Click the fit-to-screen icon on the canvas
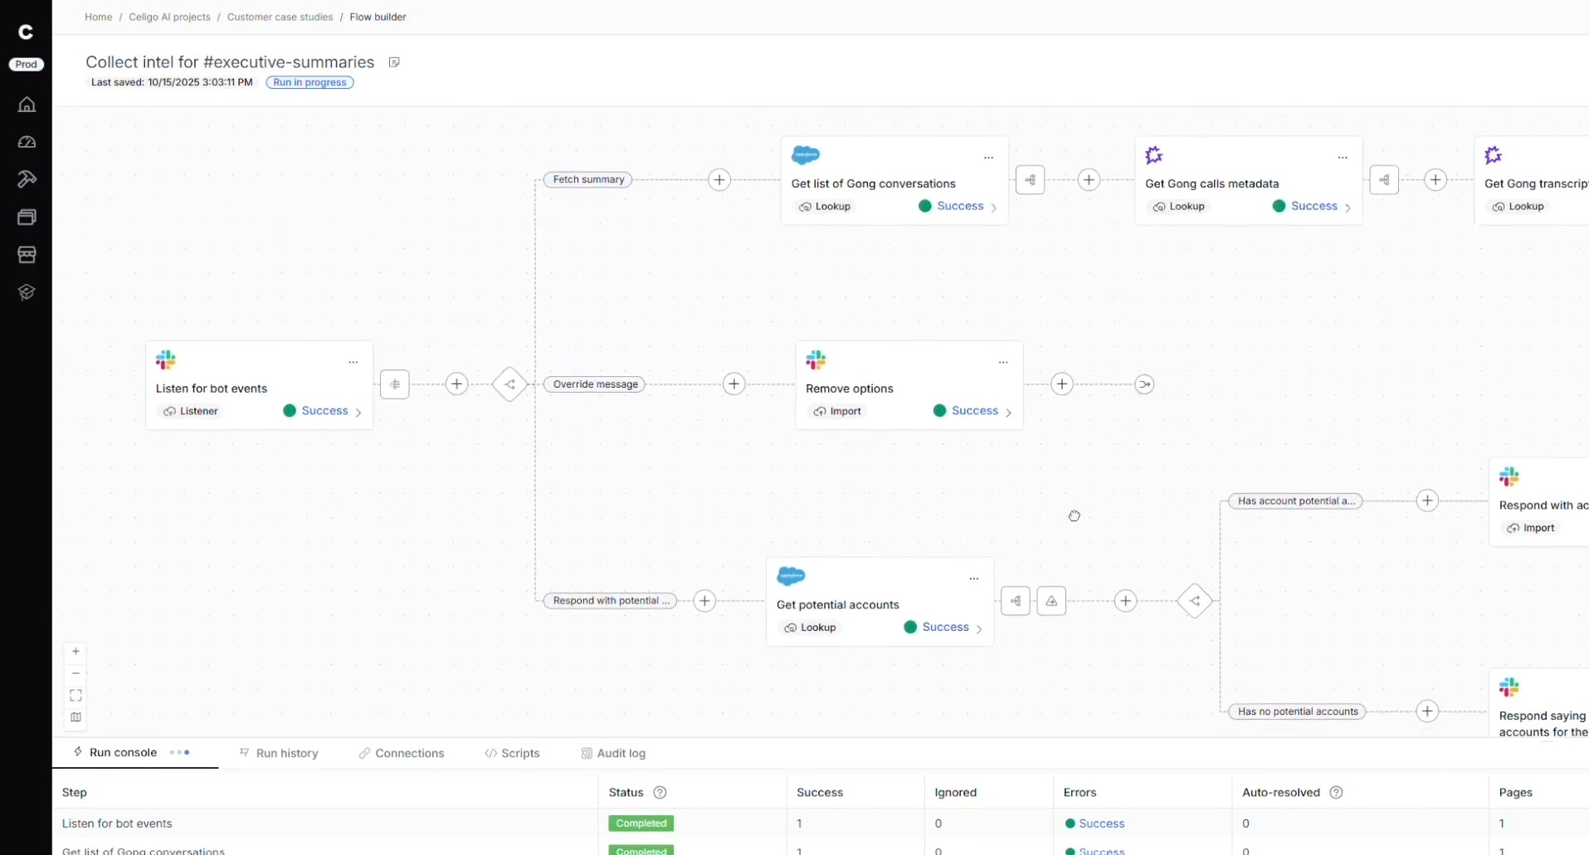 click(75, 695)
